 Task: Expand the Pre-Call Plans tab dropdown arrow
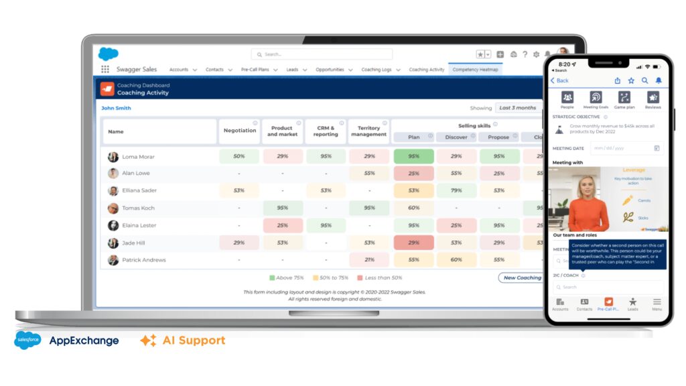tap(275, 70)
